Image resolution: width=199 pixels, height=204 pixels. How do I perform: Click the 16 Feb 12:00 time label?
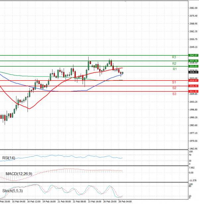coord(34,202)
